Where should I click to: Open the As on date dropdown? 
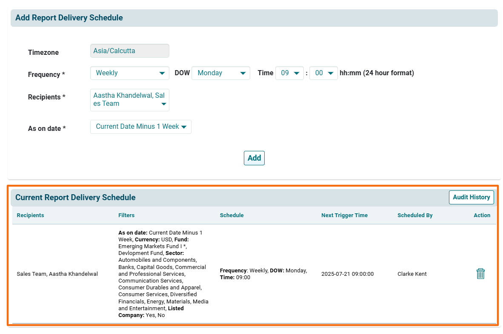[140, 127]
